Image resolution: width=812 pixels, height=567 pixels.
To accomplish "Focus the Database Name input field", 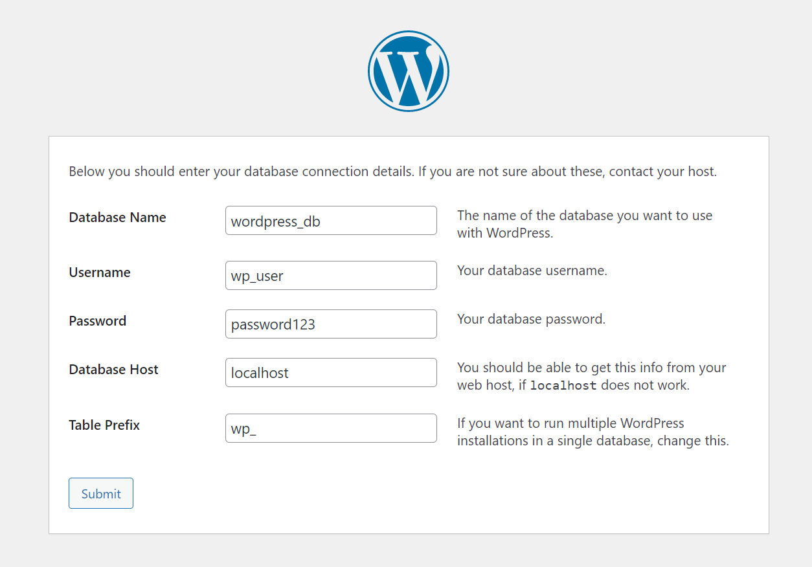I will pyautogui.click(x=331, y=221).
